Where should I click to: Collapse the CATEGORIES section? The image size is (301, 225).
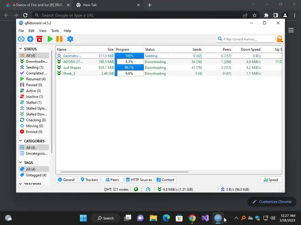21,141
